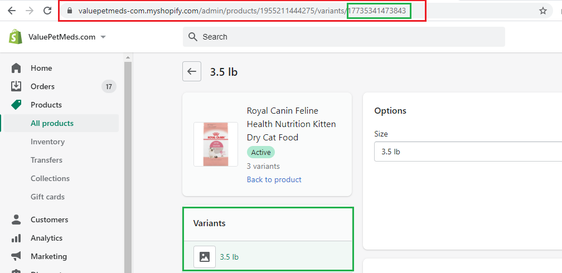Click the Home house icon in sidebar
The image size is (562, 273).
(16, 68)
